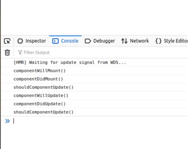Click the Debugger panel icon
The height and width of the screenshot is (149, 188).
88,41
